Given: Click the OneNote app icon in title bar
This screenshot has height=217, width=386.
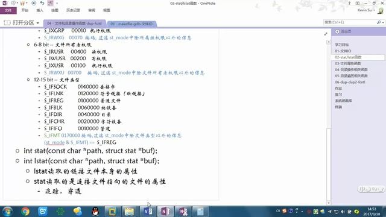Looking at the screenshot, I should pos(5,3).
